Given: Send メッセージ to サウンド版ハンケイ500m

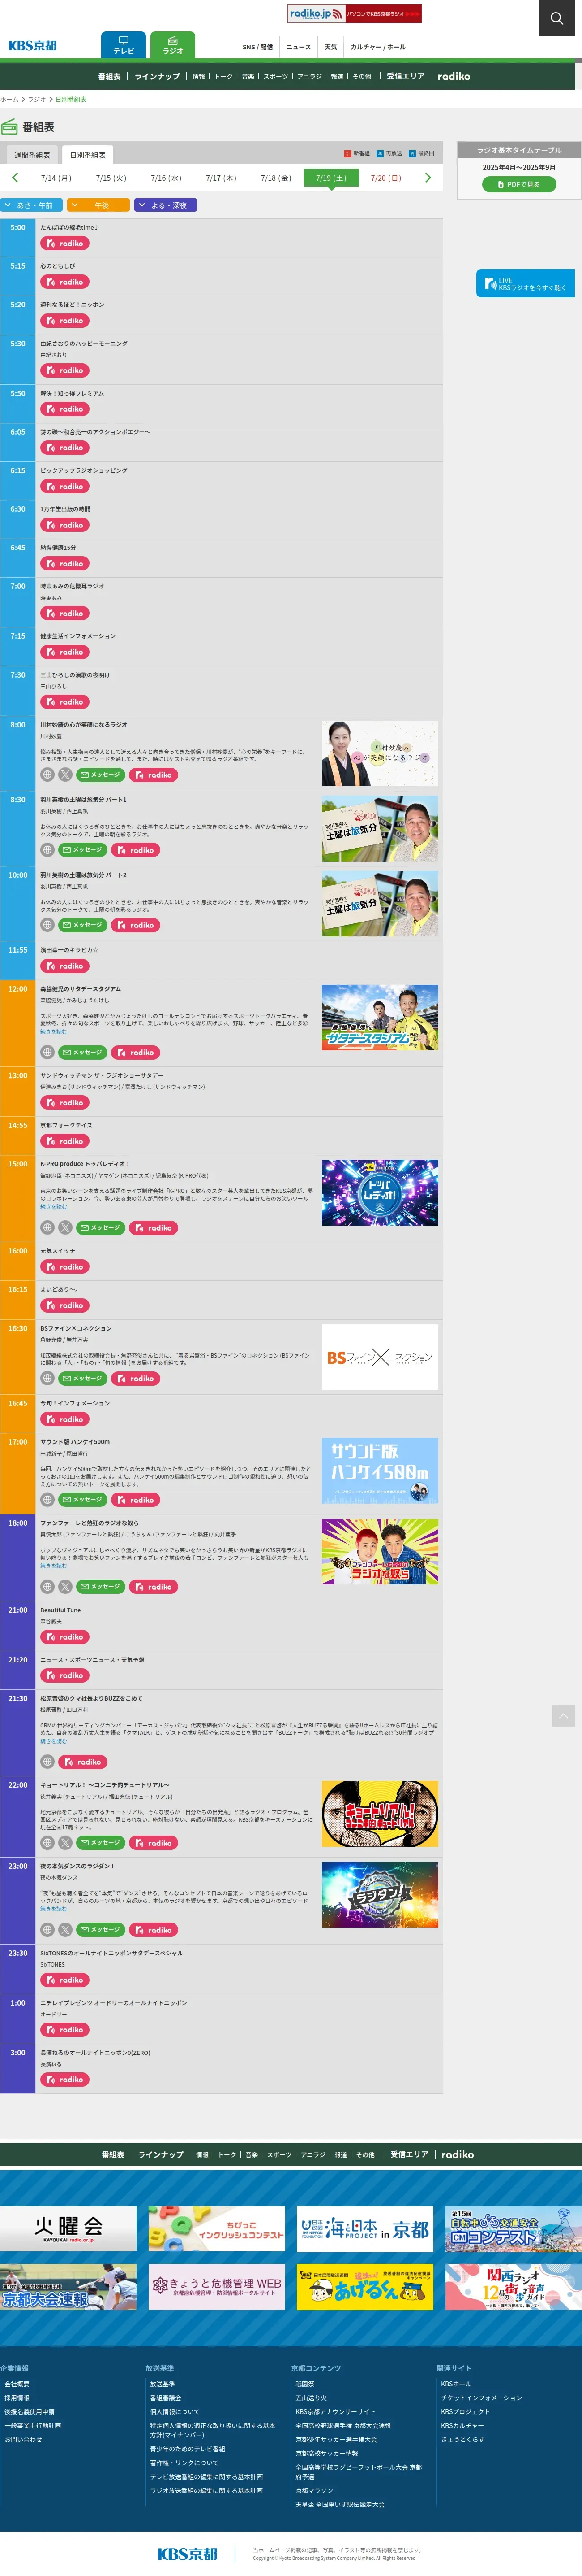Looking at the screenshot, I should (x=83, y=1500).
